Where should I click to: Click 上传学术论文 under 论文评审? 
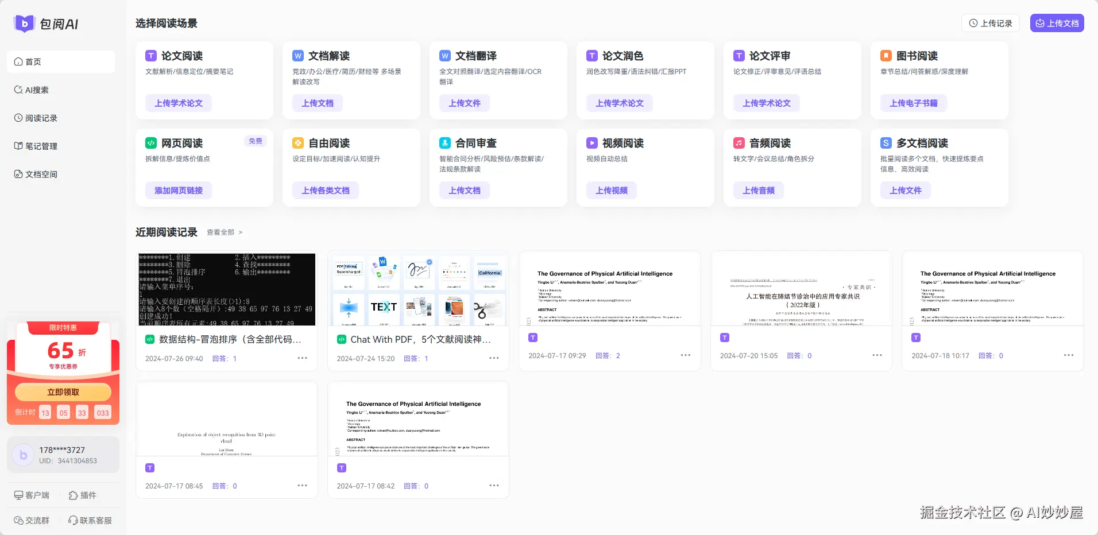[x=767, y=103]
